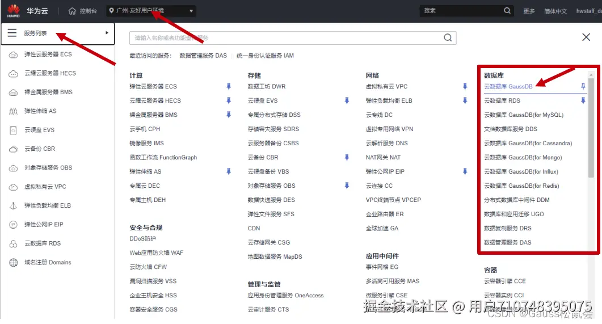Click sidebar 裸金属服务器 BMS icon
This screenshot has width=602, height=324.
[14, 92]
